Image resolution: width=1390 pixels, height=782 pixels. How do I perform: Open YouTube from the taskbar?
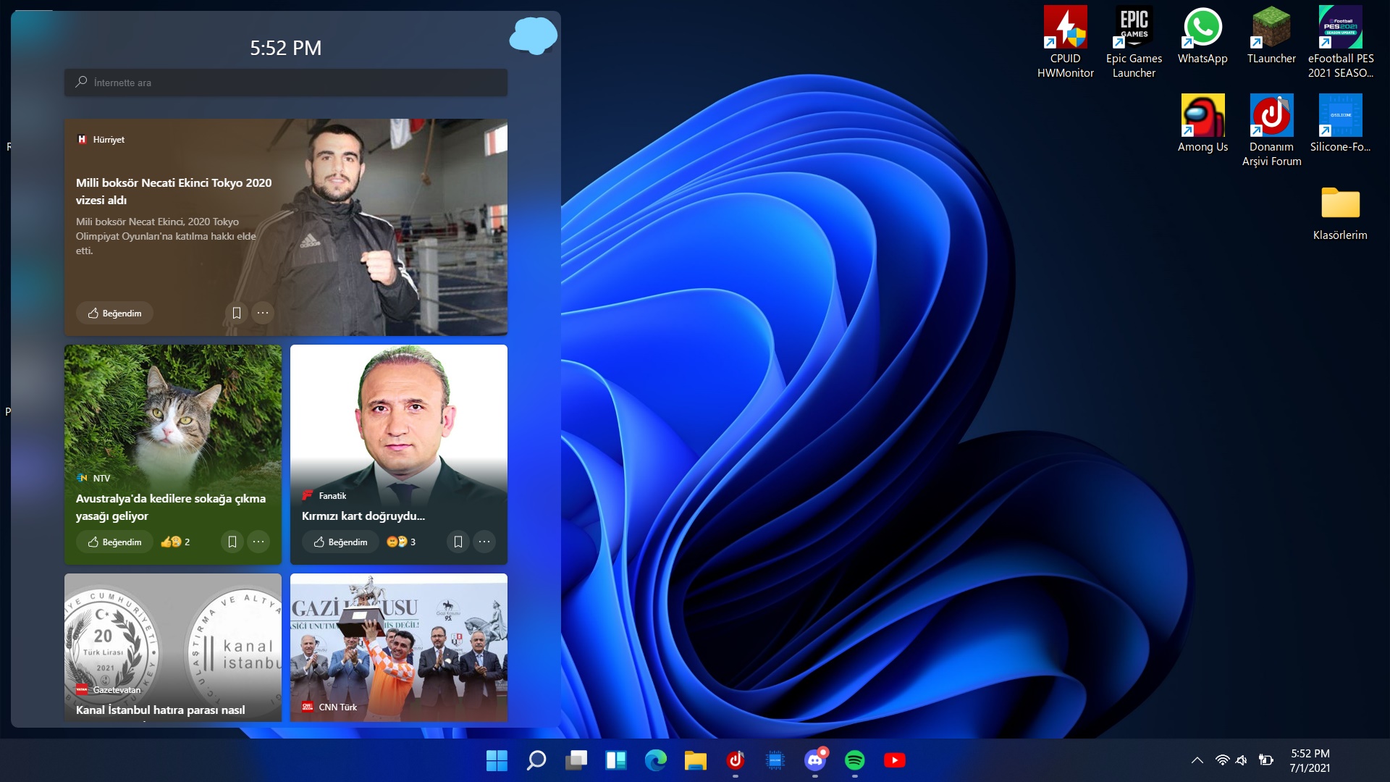pyautogui.click(x=895, y=760)
